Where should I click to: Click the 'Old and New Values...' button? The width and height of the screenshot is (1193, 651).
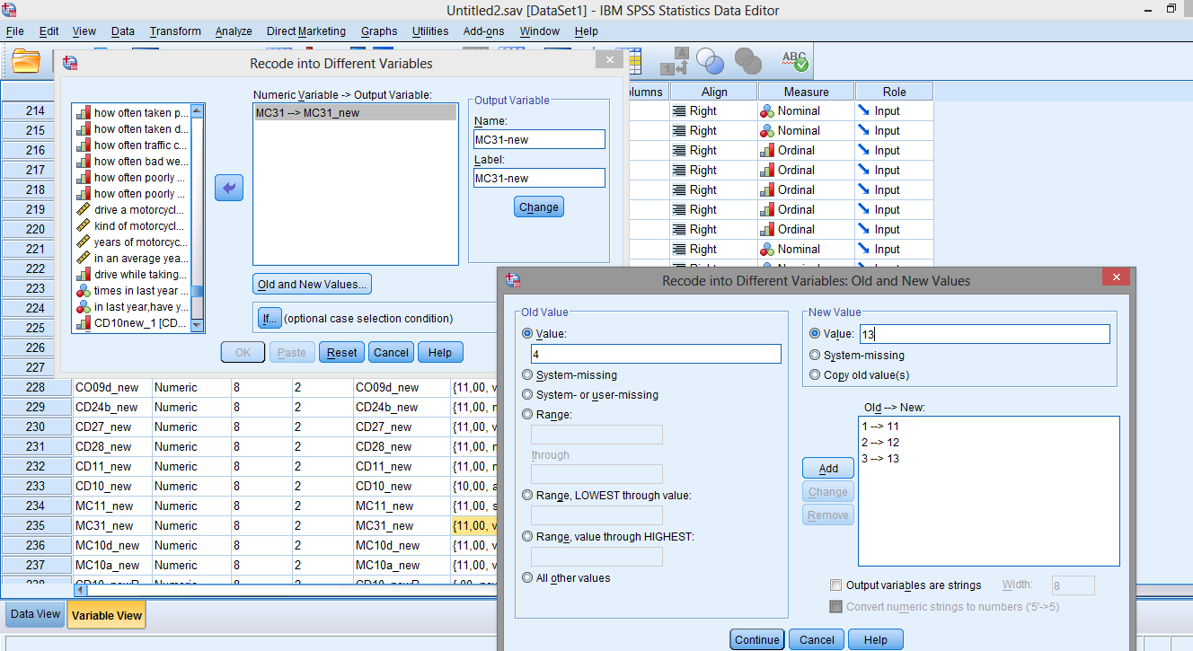click(312, 284)
